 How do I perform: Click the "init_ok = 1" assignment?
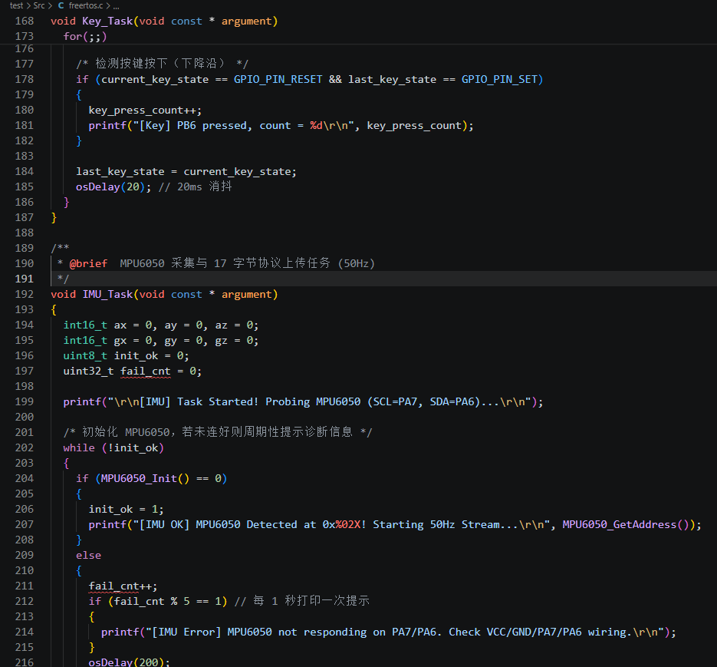[x=126, y=509]
